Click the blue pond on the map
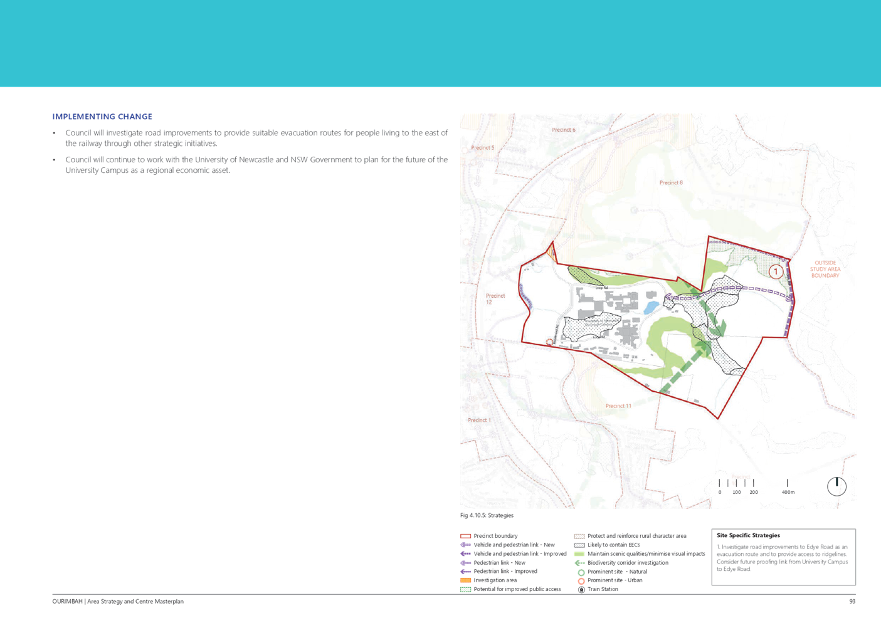 (x=651, y=307)
